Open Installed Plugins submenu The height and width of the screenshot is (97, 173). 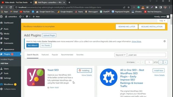pyautogui.click(x=7, y=59)
